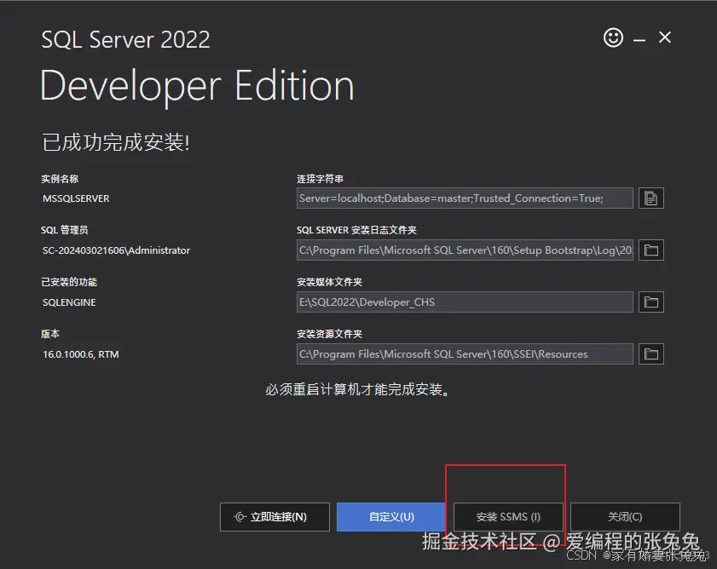Select the SSEI\Resources path field
The width and height of the screenshot is (717, 569).
pyautogui.click(x=465, y=354)
